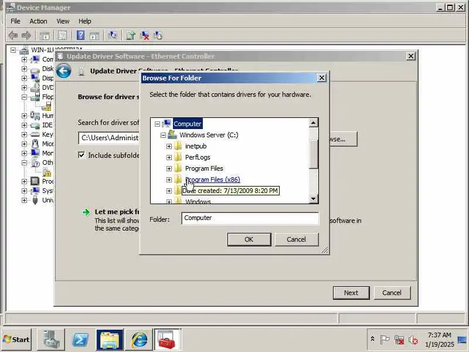The width and height of the screenshot is (469, 352).
Task: Expand the IDE controllers node in Device Manager
Action: (x=24, y=125)
